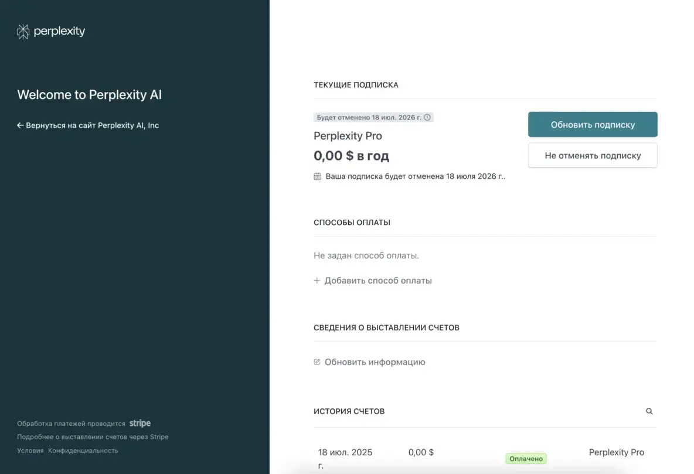Screen dimensions: 694x474
Task: Open the Stripe billing details link
Action: [x=93, y=437]
